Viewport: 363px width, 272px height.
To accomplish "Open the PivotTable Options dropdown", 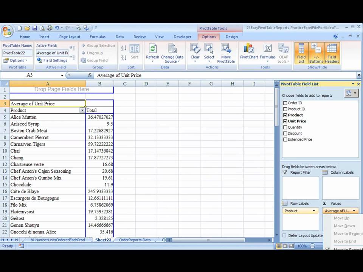I will pyautogui.click(x=15, y=60).
